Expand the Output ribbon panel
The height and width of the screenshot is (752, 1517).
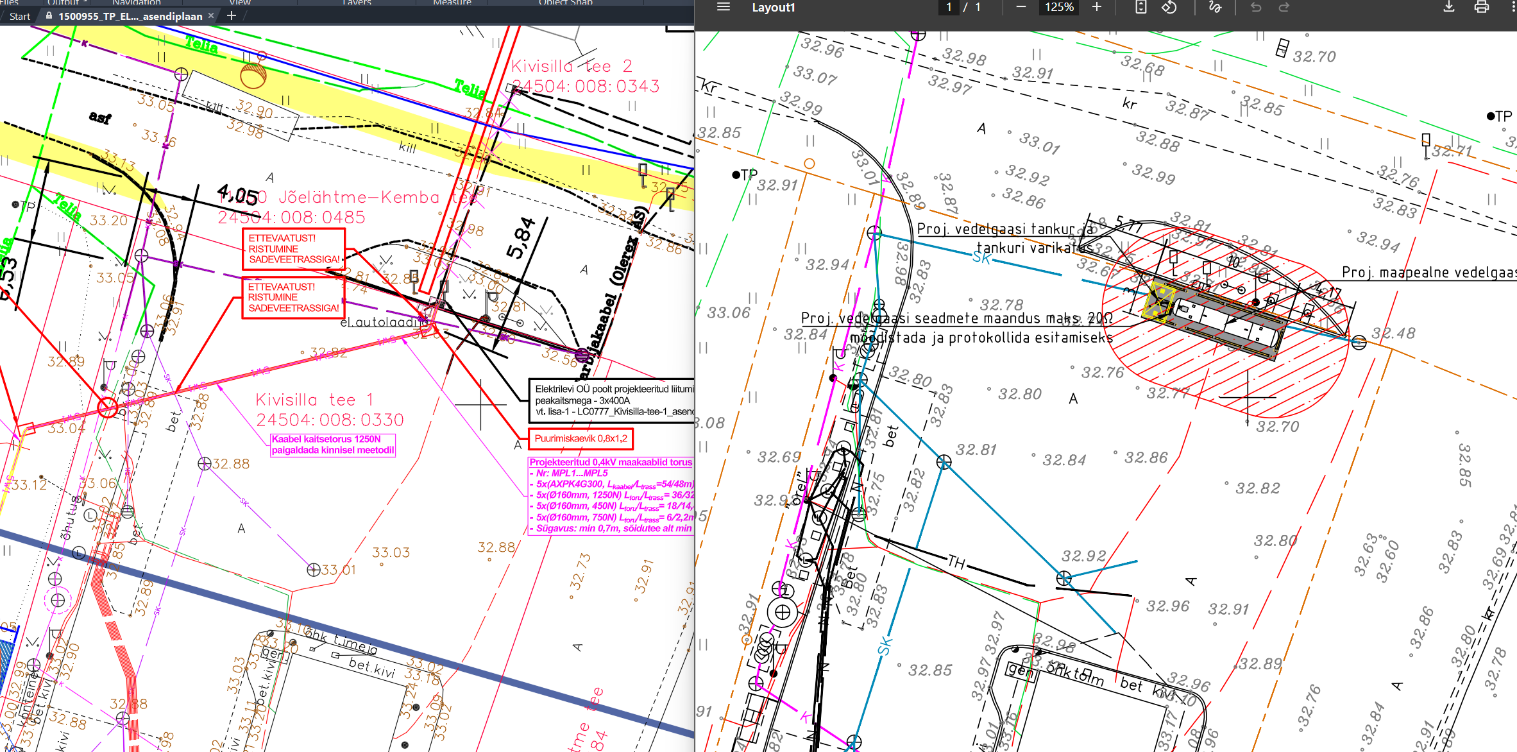(x=67, y=3)
